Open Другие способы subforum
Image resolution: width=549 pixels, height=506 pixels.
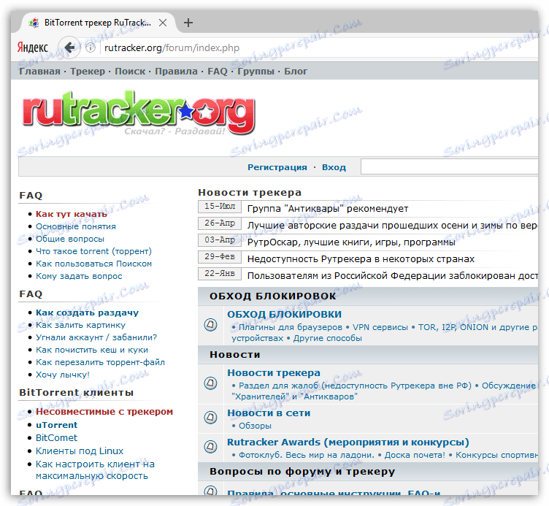click(x=327, y=339)
